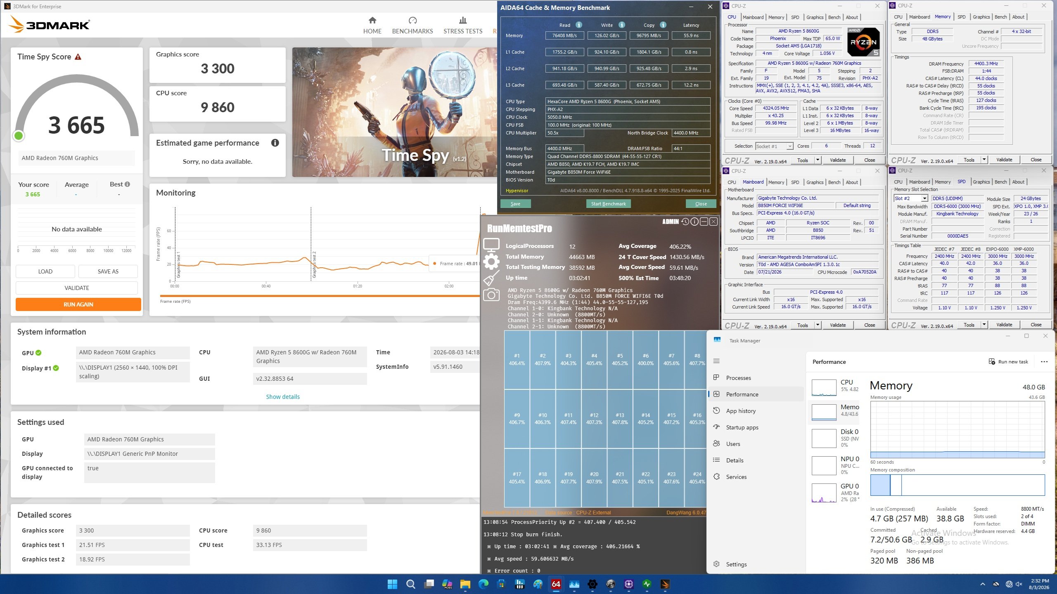This screenshot has height=594, width=1057.
Task: Open Tools dropdown arrow in CPU-Z processor window
Action: click(818, 160)
